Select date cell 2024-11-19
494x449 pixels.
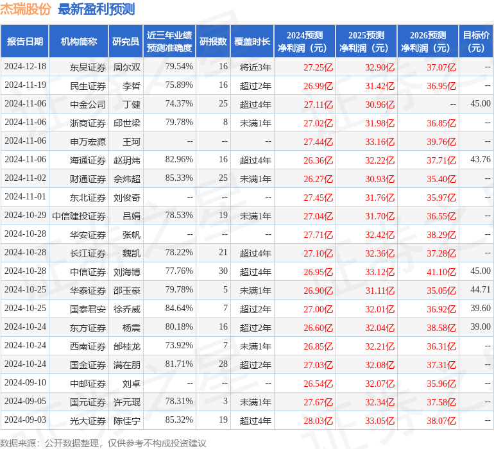[x=25, y=85]
